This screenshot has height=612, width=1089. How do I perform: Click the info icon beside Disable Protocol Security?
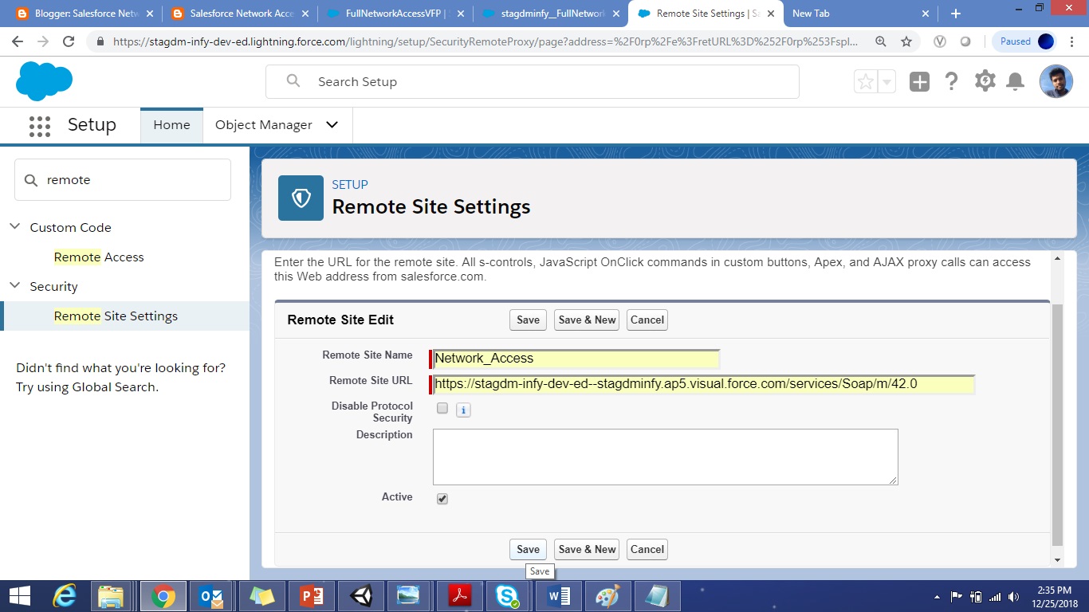[463, 409]
